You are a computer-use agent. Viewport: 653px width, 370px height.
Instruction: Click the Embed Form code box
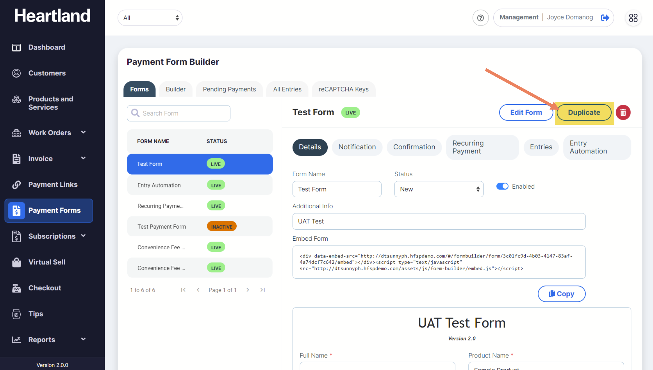439,262
